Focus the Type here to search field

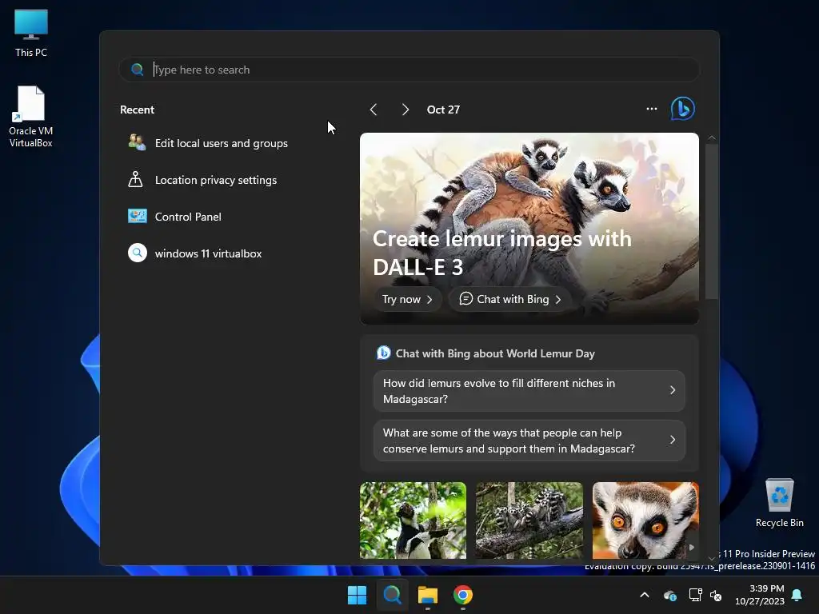[x=409, y=70]
